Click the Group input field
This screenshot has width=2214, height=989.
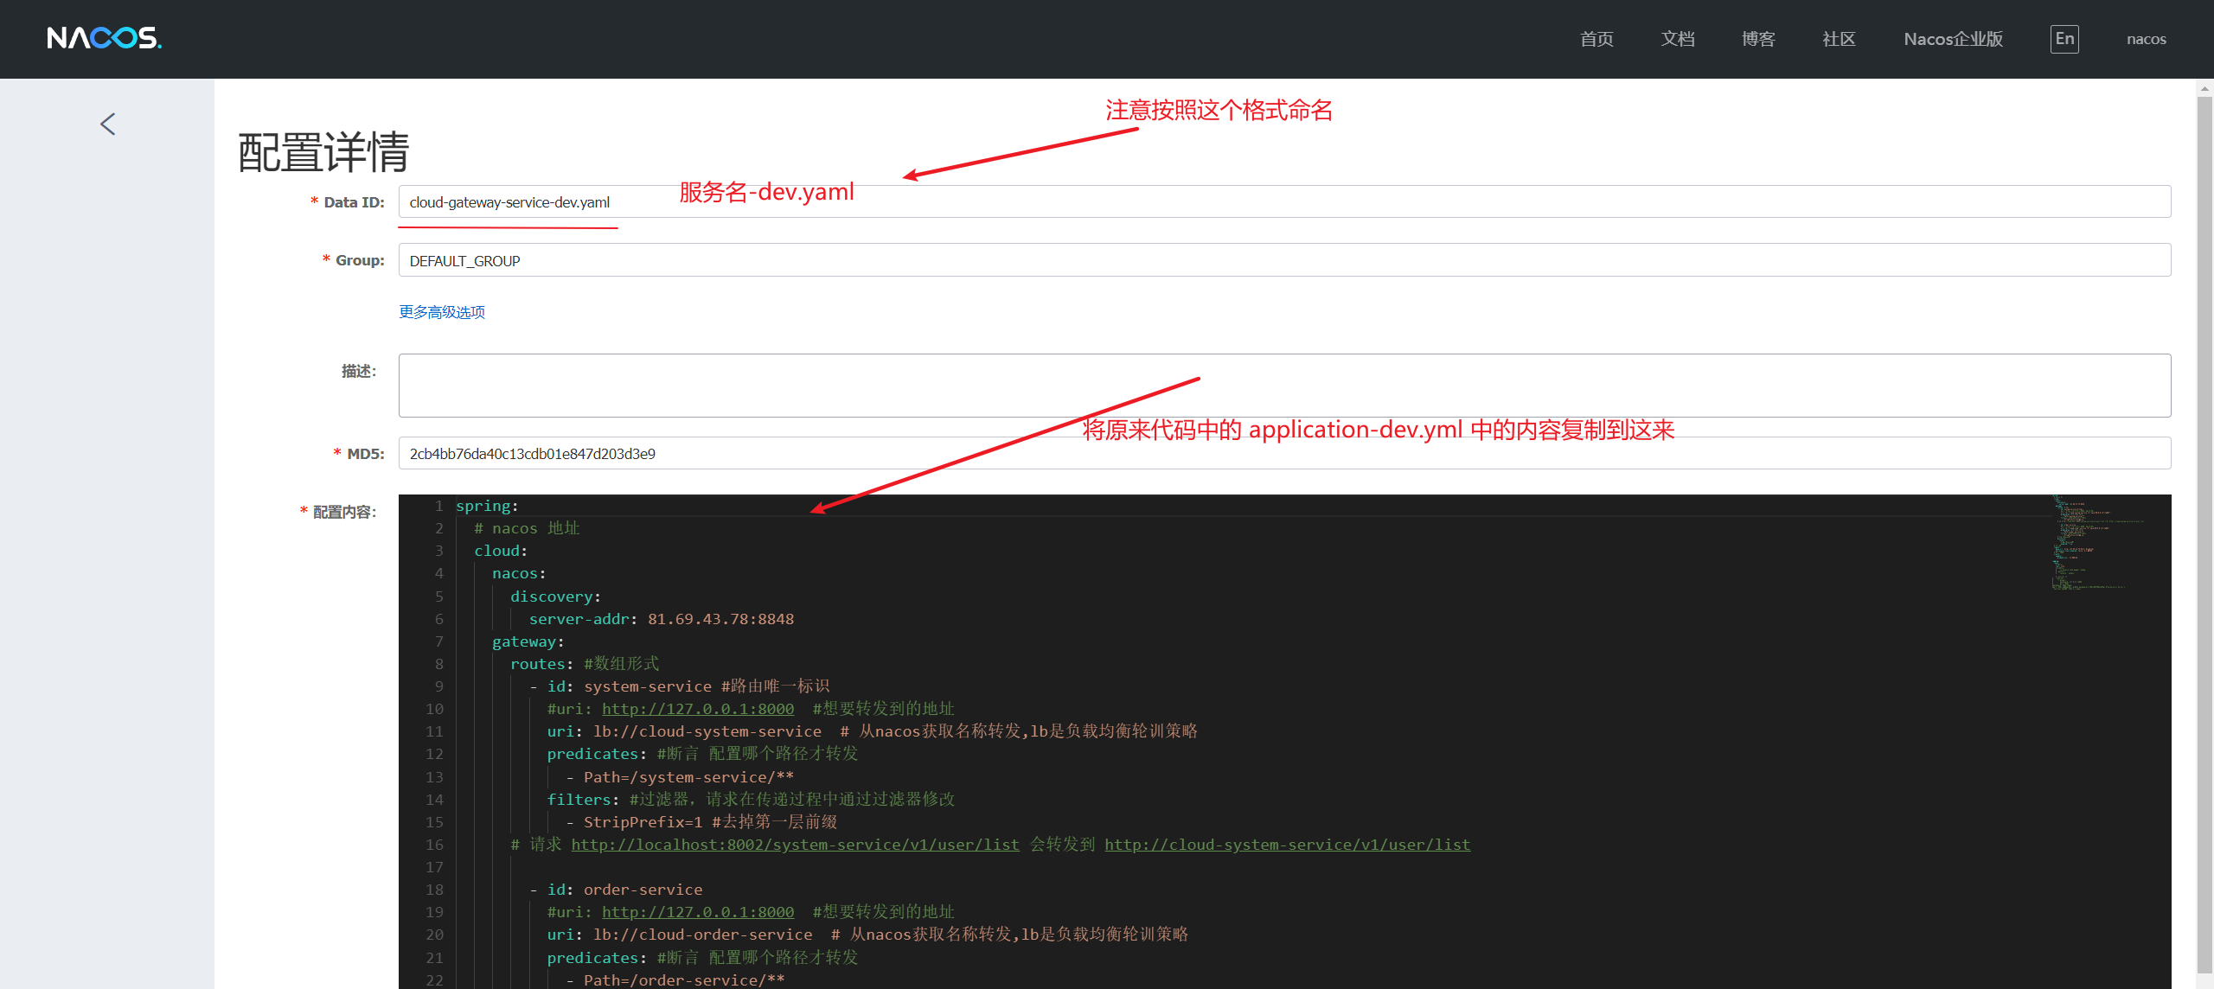(1283, 260)
